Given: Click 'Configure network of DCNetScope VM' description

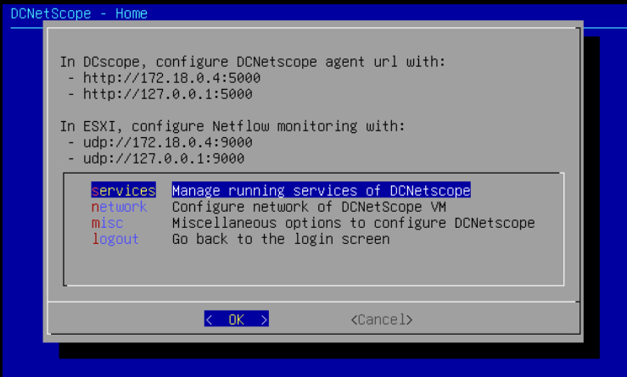Looking at the screenshot, I should click(309, 207).
